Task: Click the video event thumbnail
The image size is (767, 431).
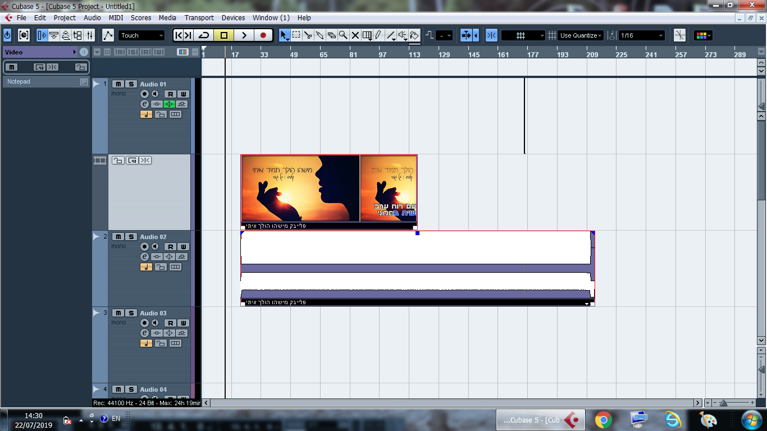Action: (329, 189)
